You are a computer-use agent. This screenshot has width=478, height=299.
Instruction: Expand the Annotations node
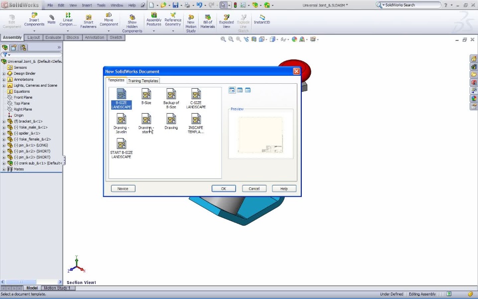pyautogui.click(x=3, y=80)
